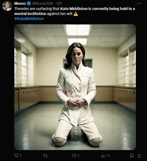Click the reply count 2

(x=21, y=156)
